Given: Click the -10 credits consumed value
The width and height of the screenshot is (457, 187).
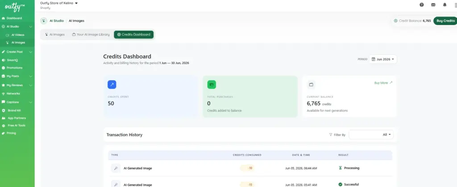Looking at the screenshot, I should pos(247,168).
